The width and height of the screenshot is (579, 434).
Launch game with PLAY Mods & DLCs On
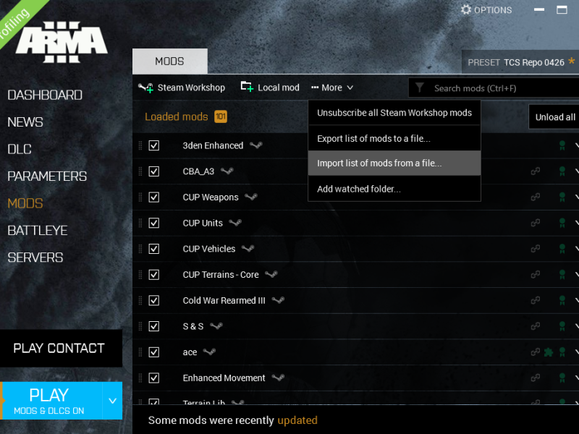[51, 401]
